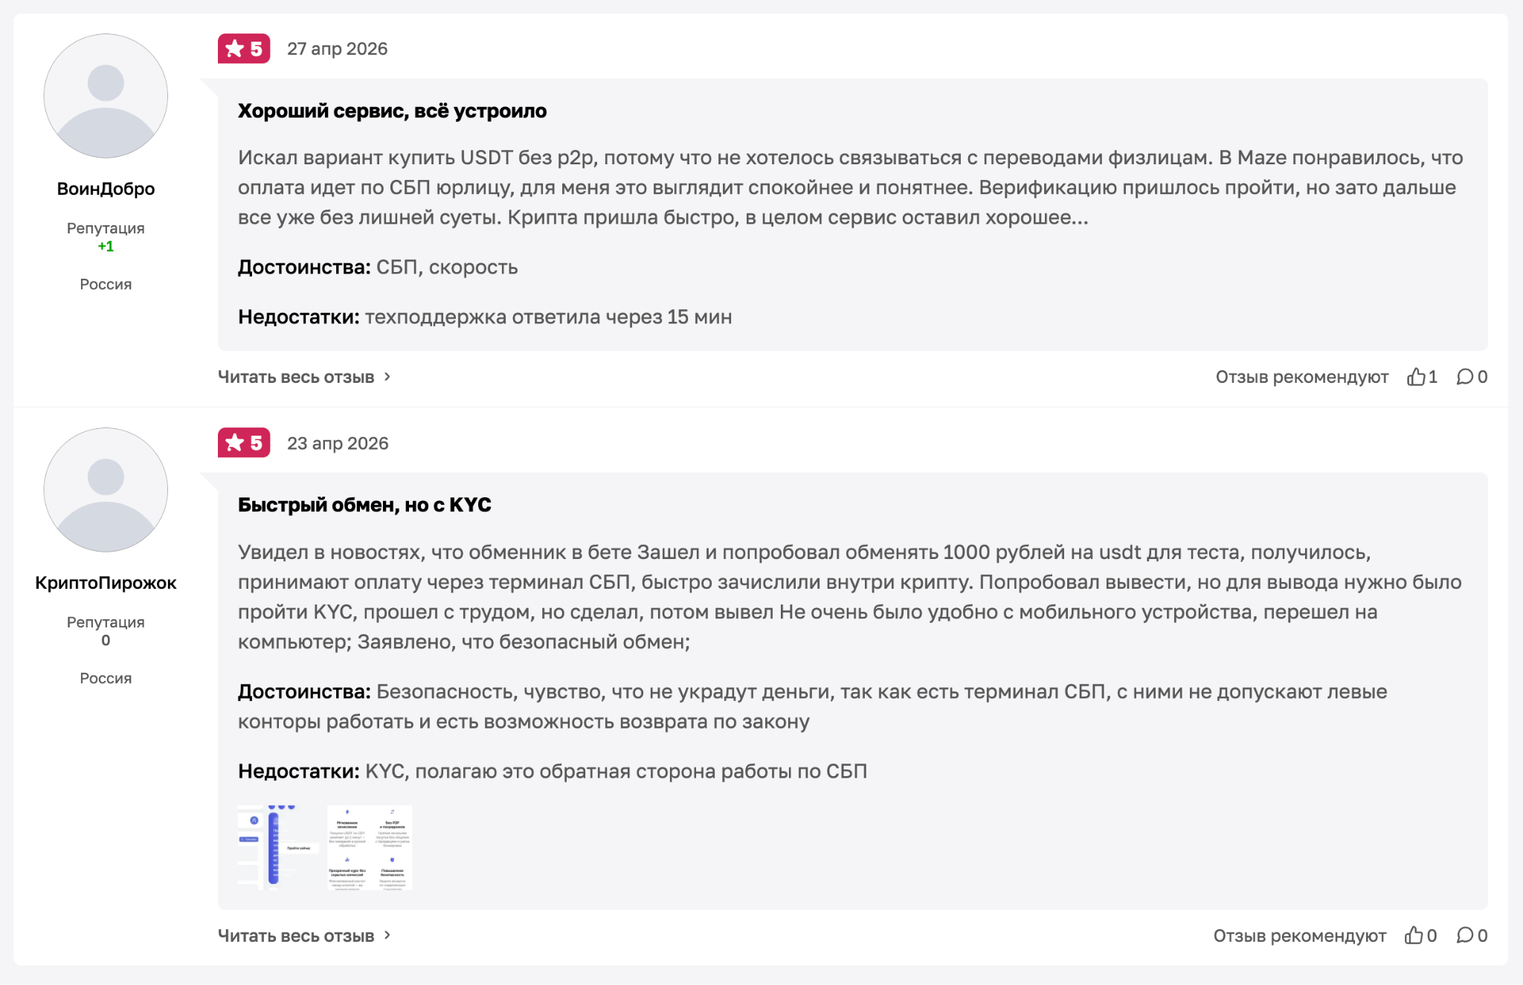View the second attached screenshot thumbnail
1523x985 pixels.
[370, 847]
